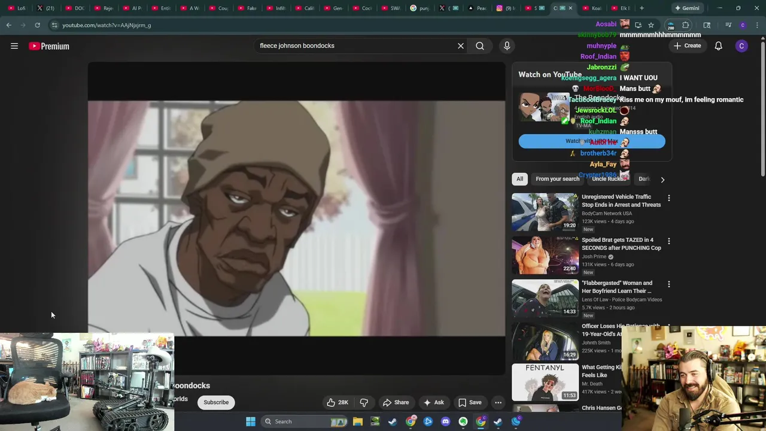Image resolution: width=766 pixels, height=431 pixels.
Task: Select the All filter chip
Action: [x=520, y=179]
